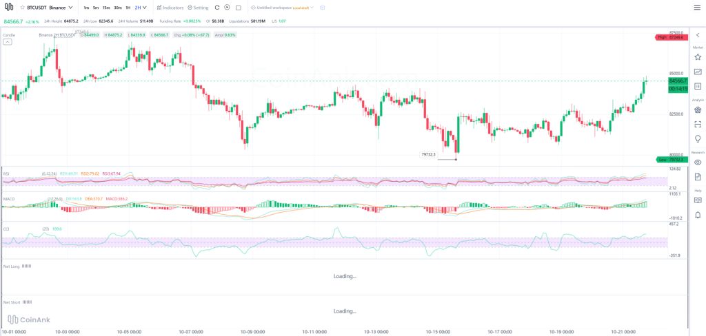706x336 pixels.
Task: Refresh the chart with the reload icon
Action: click(x=217, y=8)
